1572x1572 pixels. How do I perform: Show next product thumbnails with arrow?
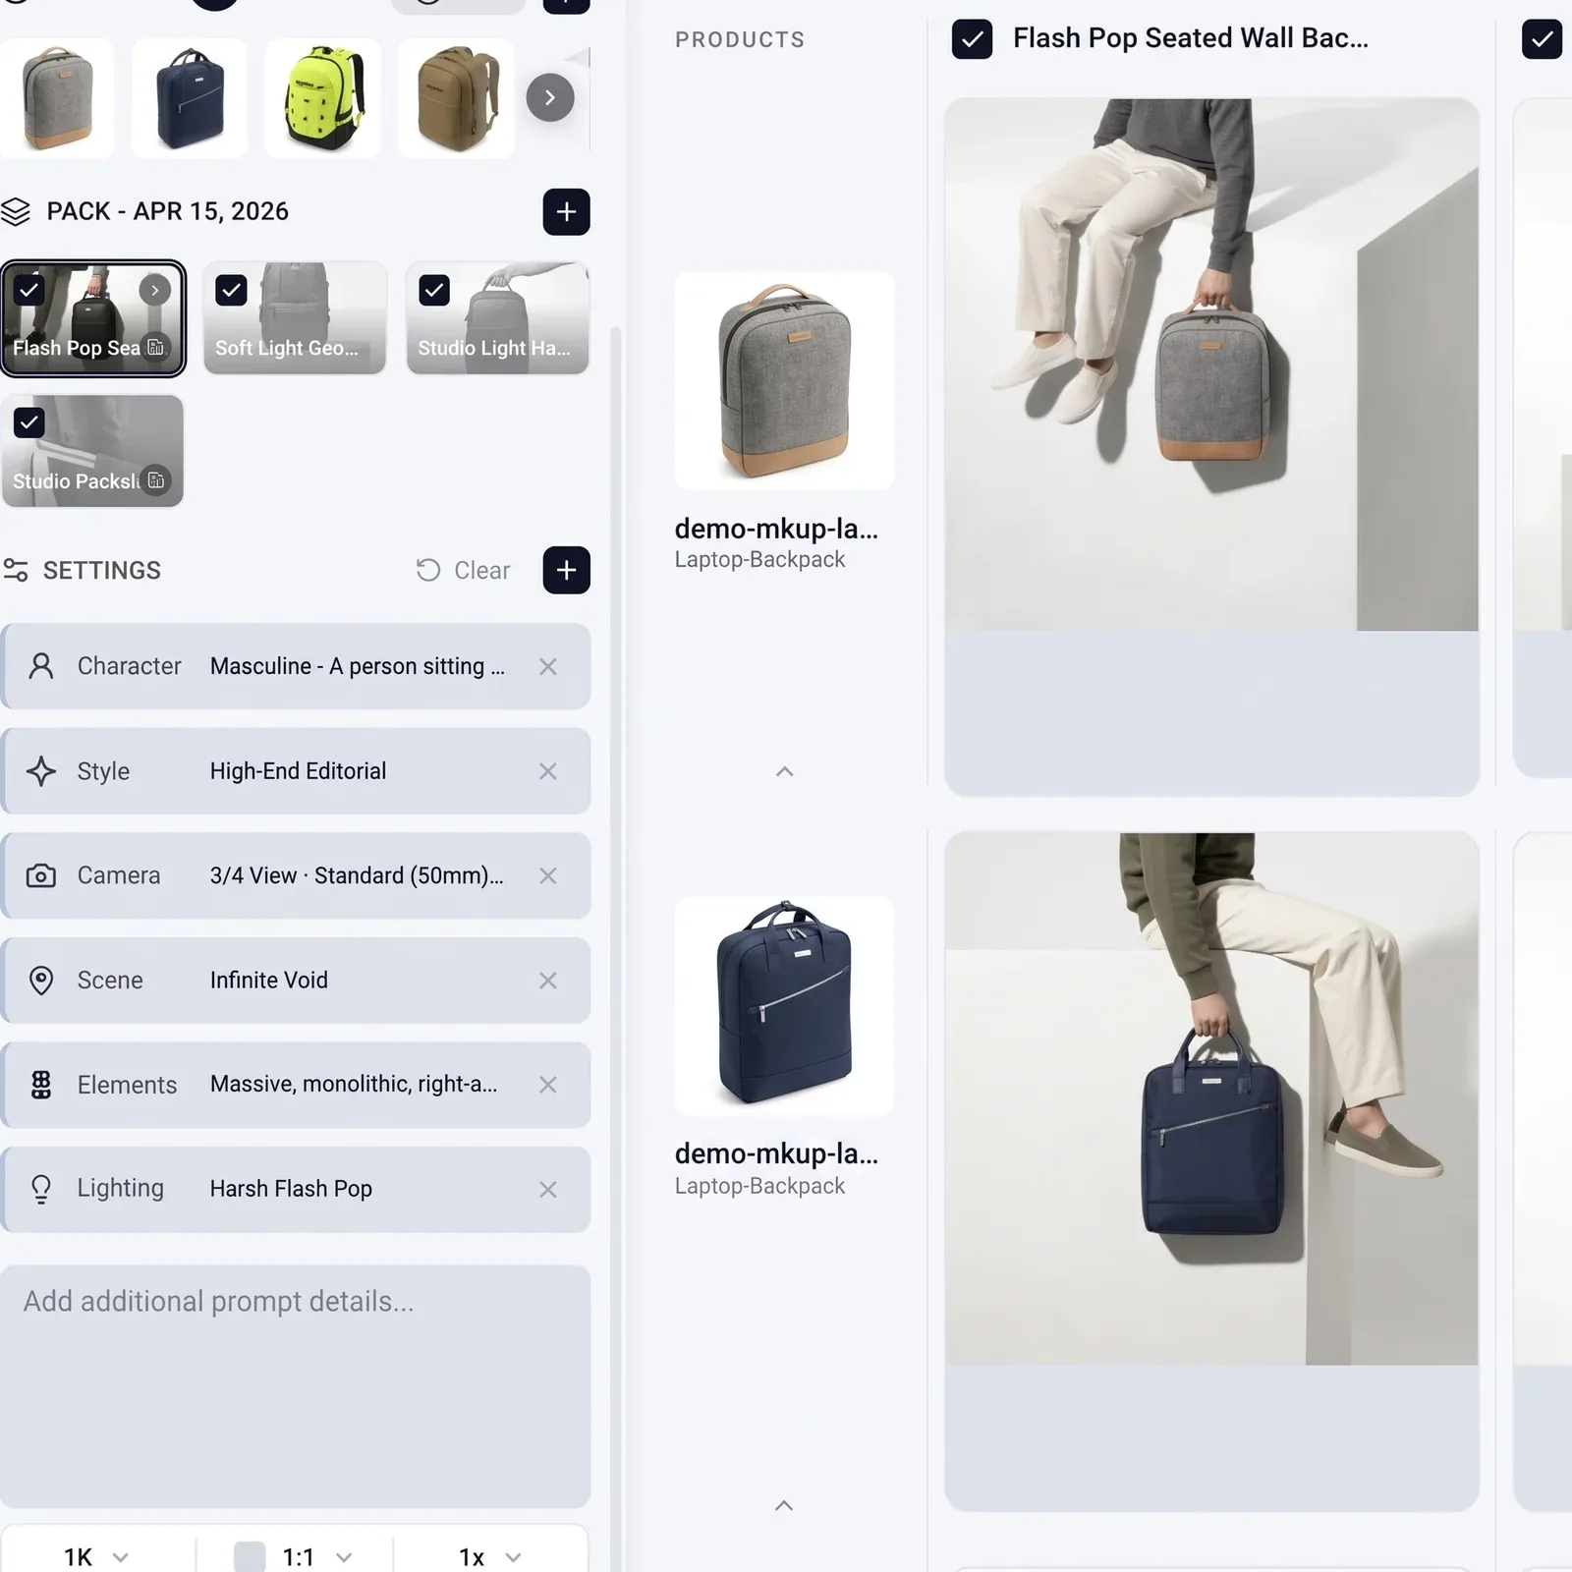click(550, 97)
